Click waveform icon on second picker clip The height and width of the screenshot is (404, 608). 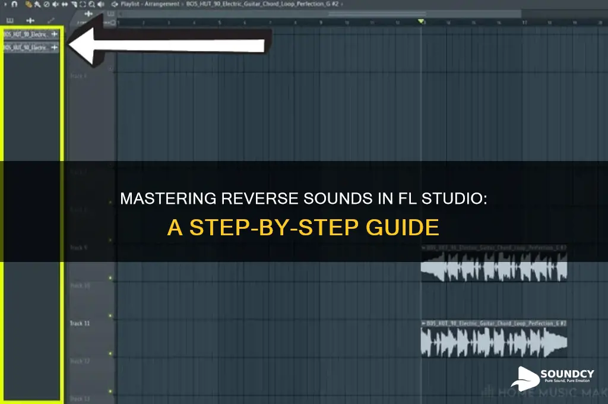[x=54, y=48]
